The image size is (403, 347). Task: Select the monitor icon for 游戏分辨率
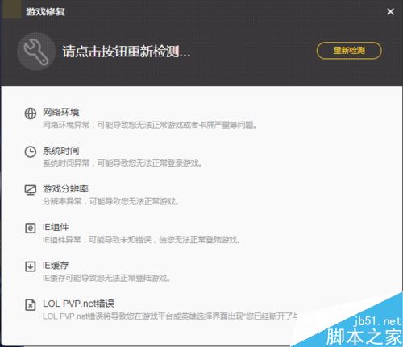31,190
